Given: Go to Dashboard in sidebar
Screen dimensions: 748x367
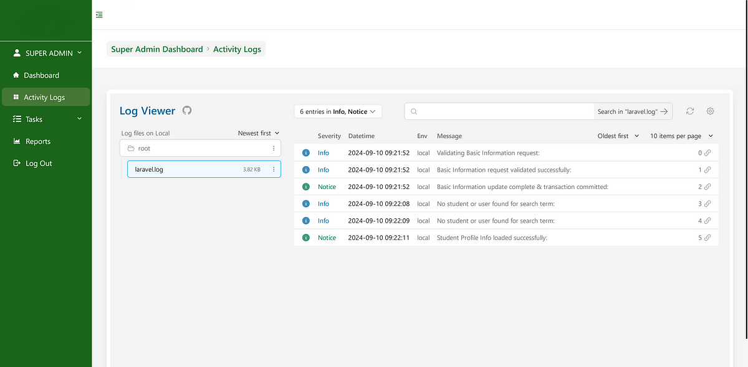Looking at the screenshot, I should 41,75.
